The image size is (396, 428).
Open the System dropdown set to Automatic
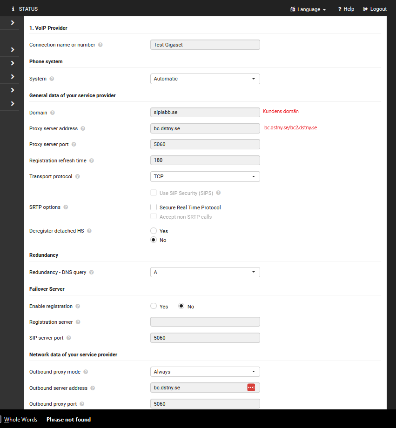(x=205, y=79)
